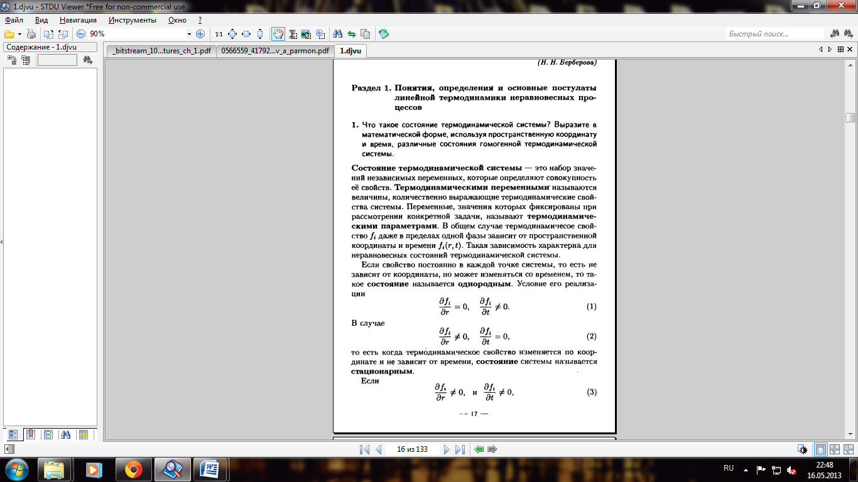This screenshot has width=858, height=482.
Task: Show the Thumbnails sidebar panel tab
Action: click(x=48, y=434)
